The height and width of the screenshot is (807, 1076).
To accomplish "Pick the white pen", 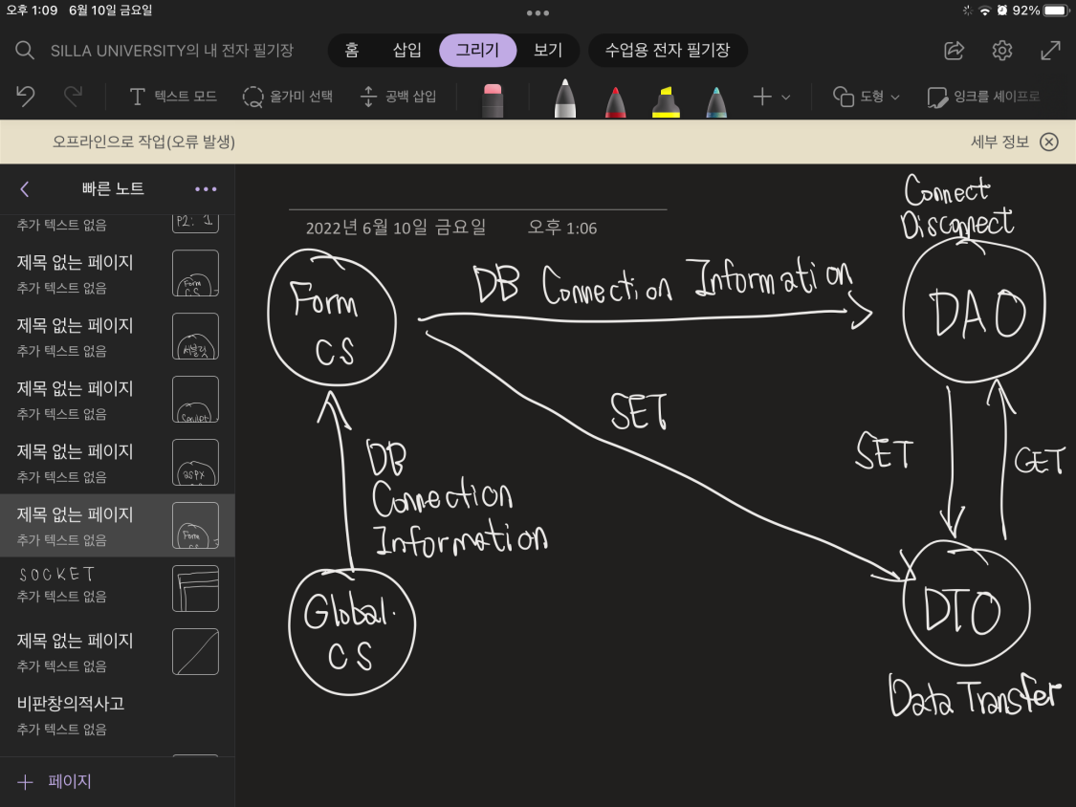I will 564,98.
